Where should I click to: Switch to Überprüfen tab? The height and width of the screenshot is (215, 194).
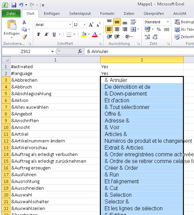154,14
